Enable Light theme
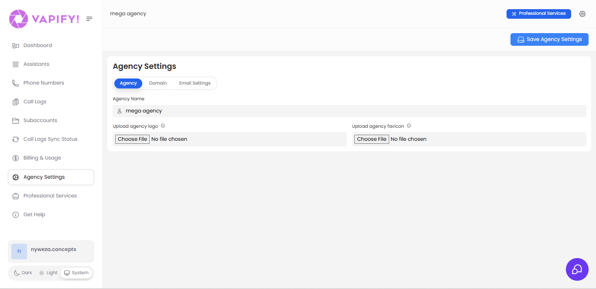The image size is (596, 289). coord(48,272)
